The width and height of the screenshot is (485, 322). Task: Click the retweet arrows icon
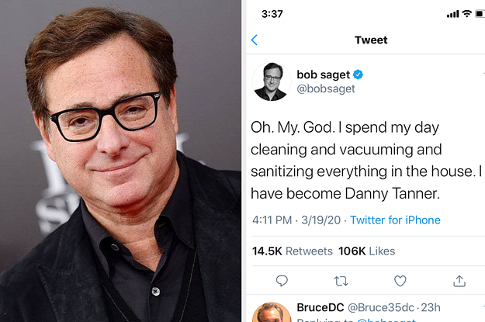341,281
